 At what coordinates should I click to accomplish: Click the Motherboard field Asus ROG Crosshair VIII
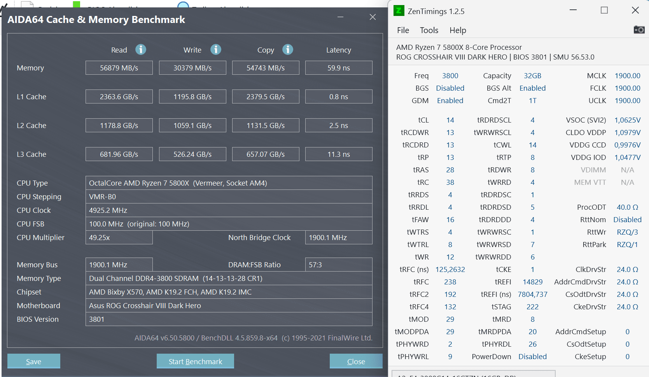click(x=229, y=305)
